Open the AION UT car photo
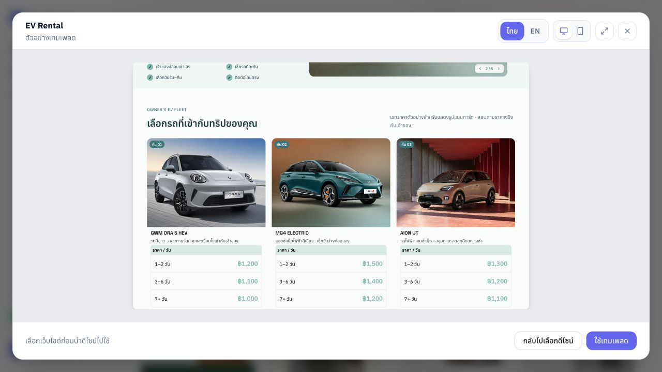The height and width of the screenshot is (372, 662). (456, 182)
